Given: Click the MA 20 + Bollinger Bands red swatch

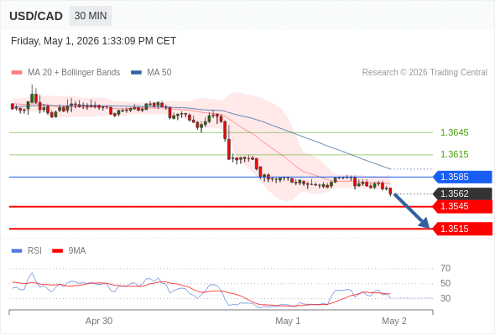Looking at the screenshot, I should pos(17,73).
